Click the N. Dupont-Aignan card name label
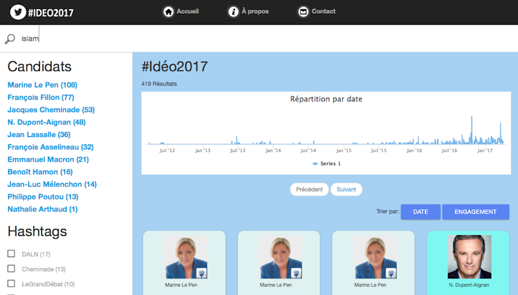Image resolution: width=518 pixels, height=295 pixels. tap(469, 285)
